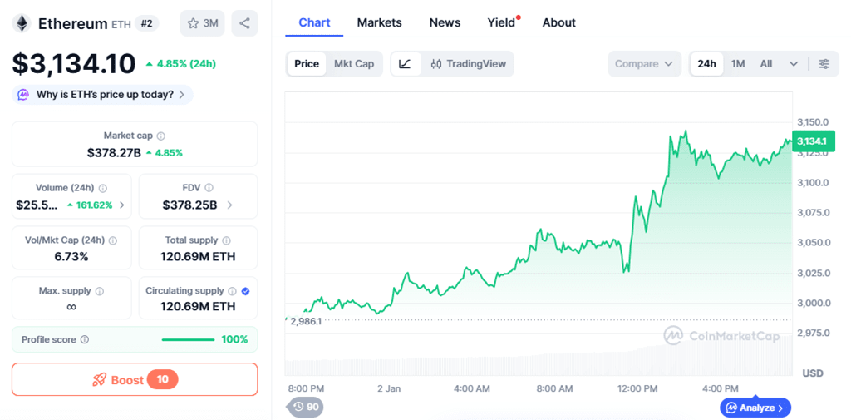Open the Profile score info icon

point(85,339)
